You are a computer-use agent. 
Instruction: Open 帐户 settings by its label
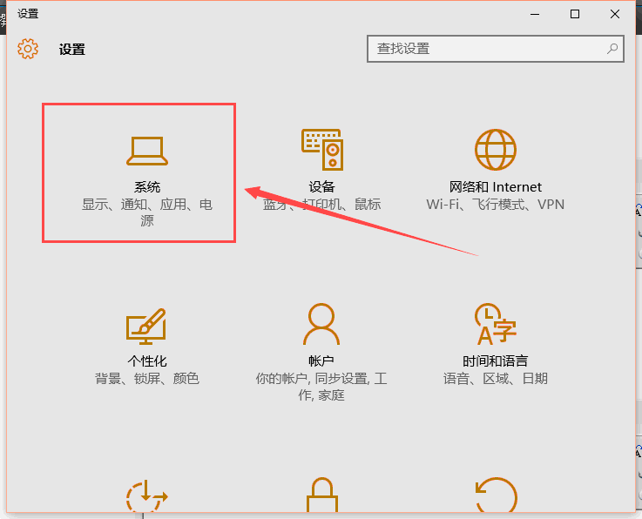(x=321, y=361)
